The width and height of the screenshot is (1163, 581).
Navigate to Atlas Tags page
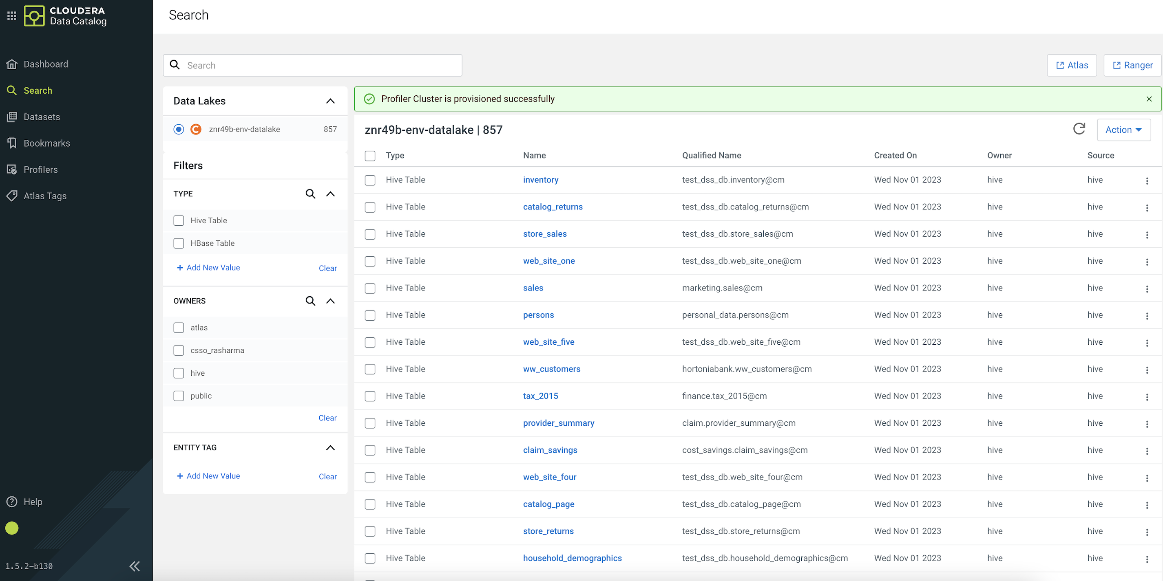(45, 196)
